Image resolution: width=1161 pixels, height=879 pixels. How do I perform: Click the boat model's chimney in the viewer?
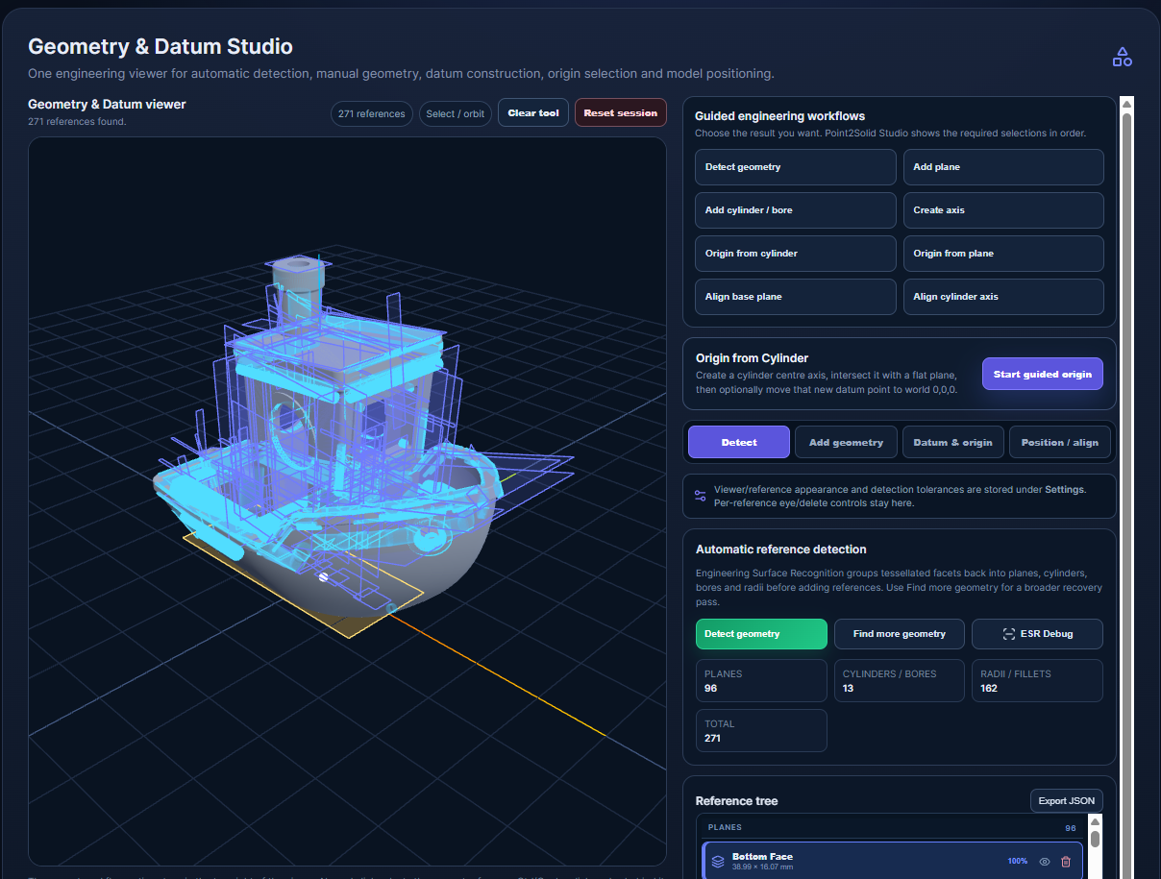coord(296,277)
